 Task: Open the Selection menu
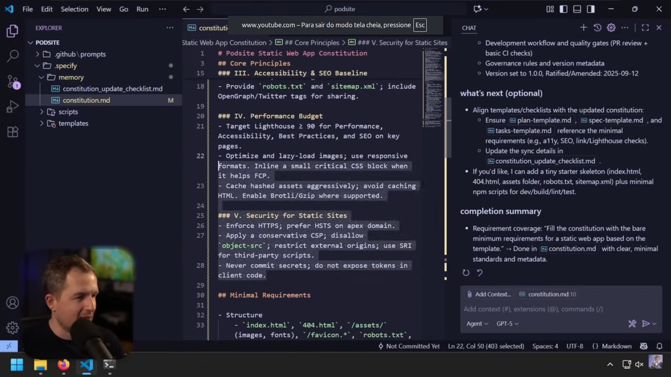coord(74,9)
